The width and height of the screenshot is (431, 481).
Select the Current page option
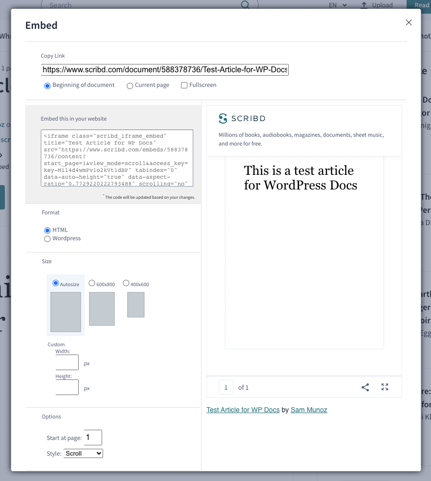point(129,85)
